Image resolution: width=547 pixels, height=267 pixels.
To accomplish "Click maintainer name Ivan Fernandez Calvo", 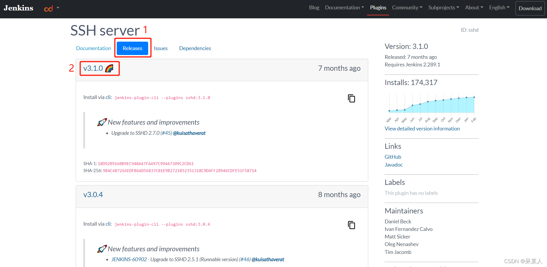I will (408, 229).
